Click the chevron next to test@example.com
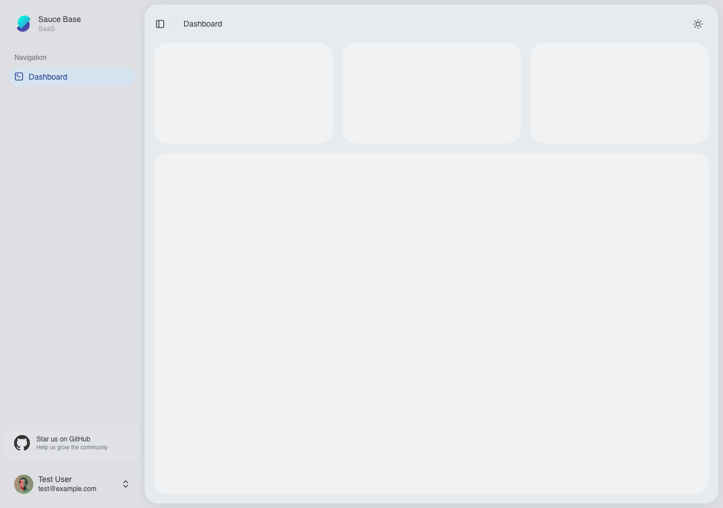Screen dimensions: 723x508 tap(125, 484)
